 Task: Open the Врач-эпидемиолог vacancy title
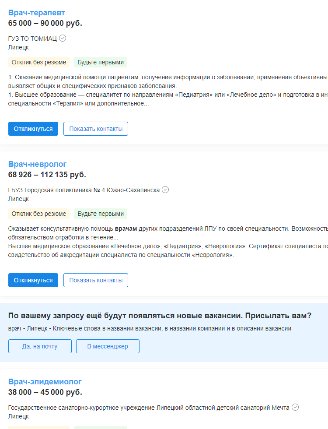click(x=45, y=381)
